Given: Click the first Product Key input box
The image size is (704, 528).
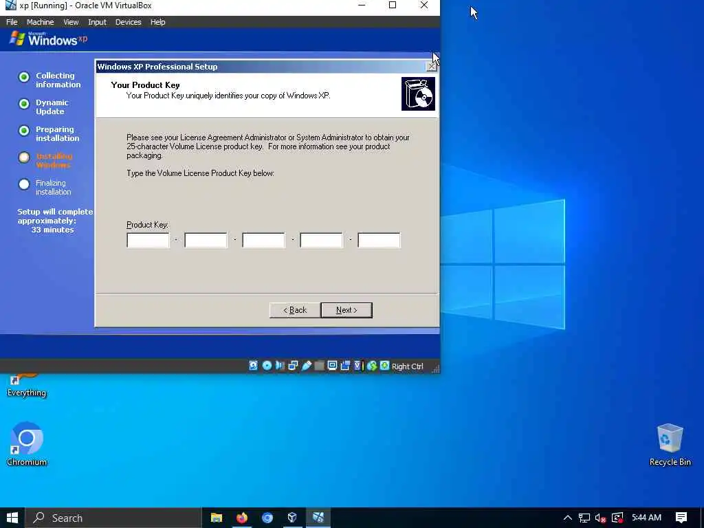Looking at the screenshot, I should coord(148,240).
